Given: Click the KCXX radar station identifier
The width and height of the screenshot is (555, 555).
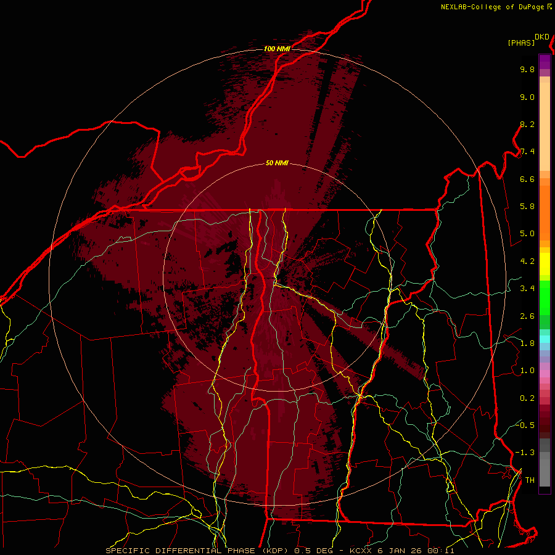Looking at the screenshot, I should click(361, 551).
